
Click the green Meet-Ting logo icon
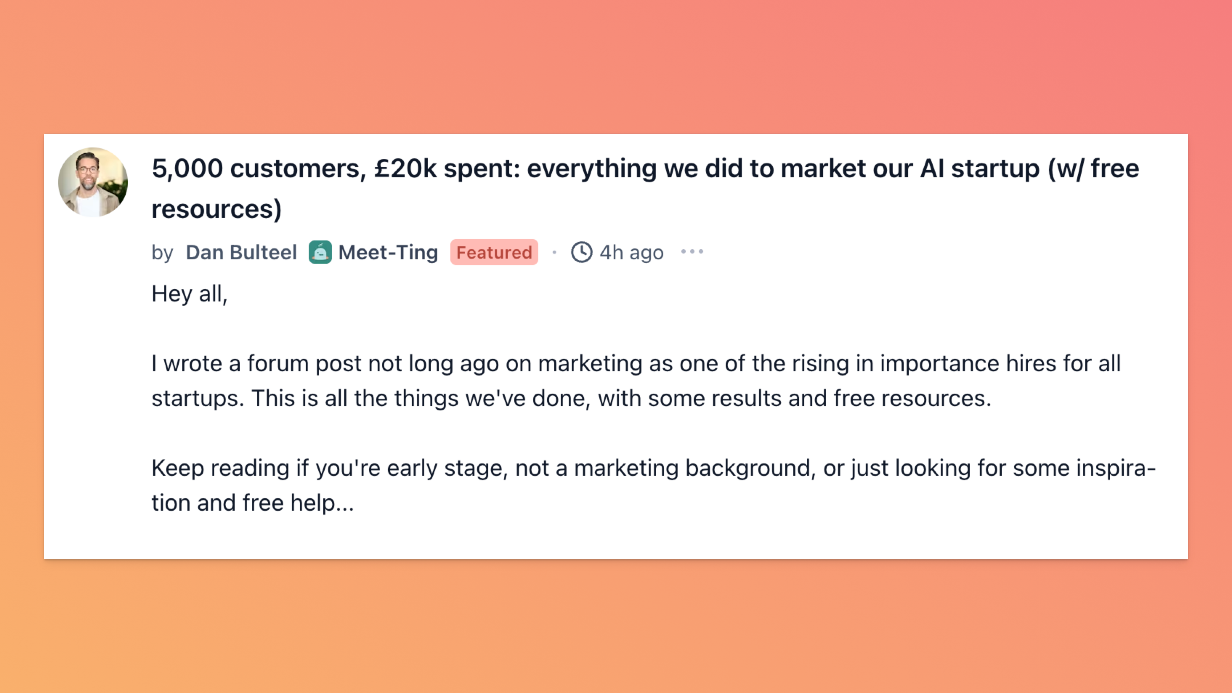tap(320, 252)
